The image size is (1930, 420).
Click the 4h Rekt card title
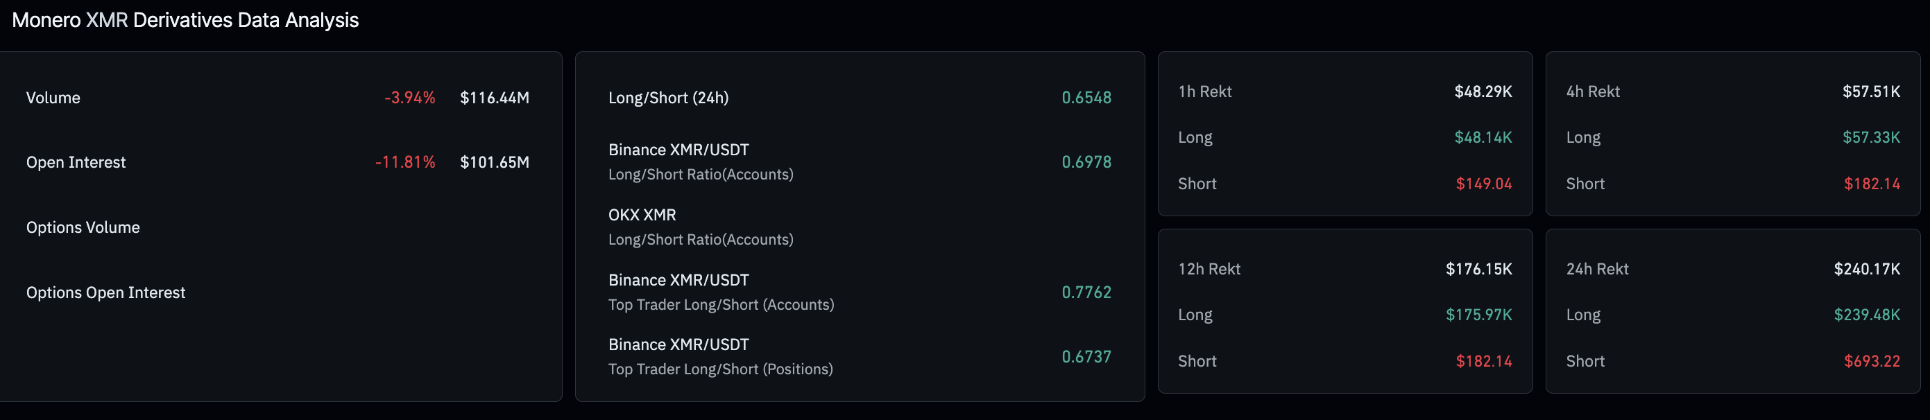(x=1593, y=92)
